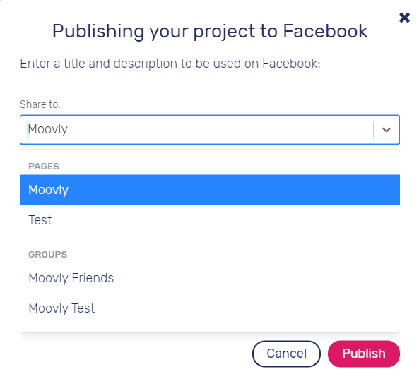Collapse the Share to dropdown chevron
This screenshot has width=419, height=386.
click(386, 130)
